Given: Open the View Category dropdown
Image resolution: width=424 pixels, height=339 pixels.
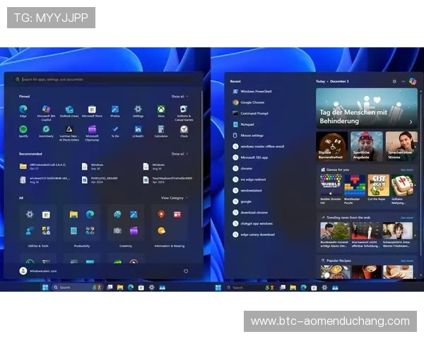Looking at the screenshot, I should 173,198.
